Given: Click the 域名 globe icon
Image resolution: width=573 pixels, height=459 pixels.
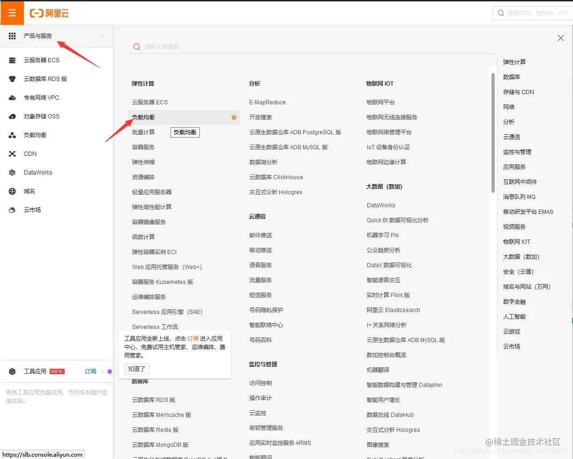Looking at the screenshot, I should [12, 191].
